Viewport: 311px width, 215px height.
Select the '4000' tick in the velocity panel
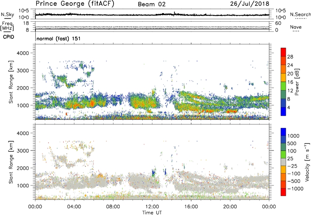point(23,133)
